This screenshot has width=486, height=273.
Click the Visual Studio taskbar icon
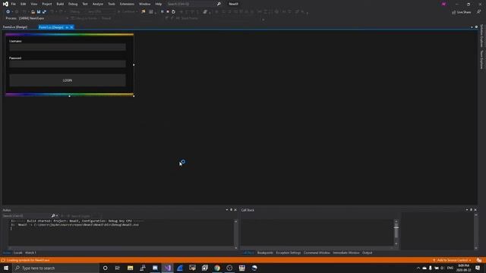[167, 268]
